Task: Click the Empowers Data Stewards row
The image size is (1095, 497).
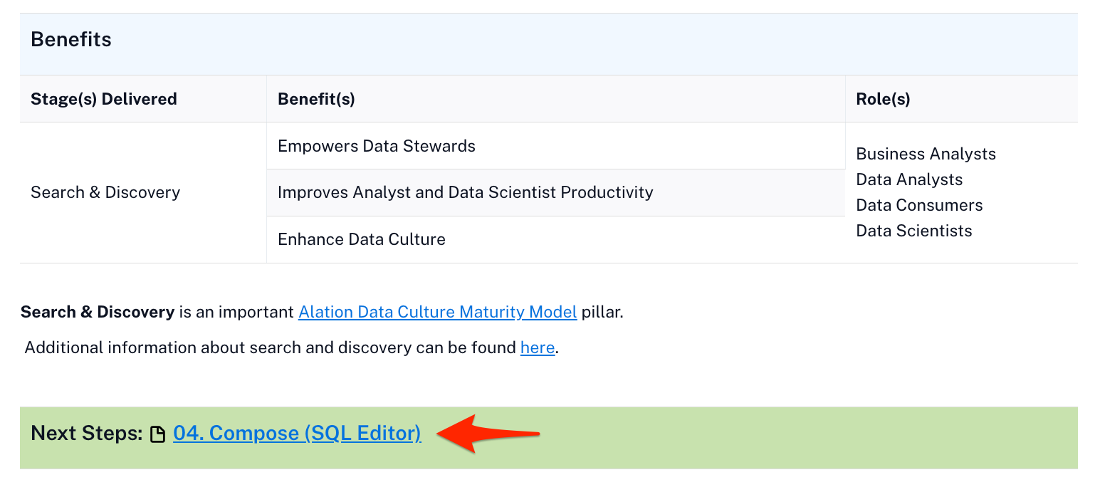Action: pos(377,146)
